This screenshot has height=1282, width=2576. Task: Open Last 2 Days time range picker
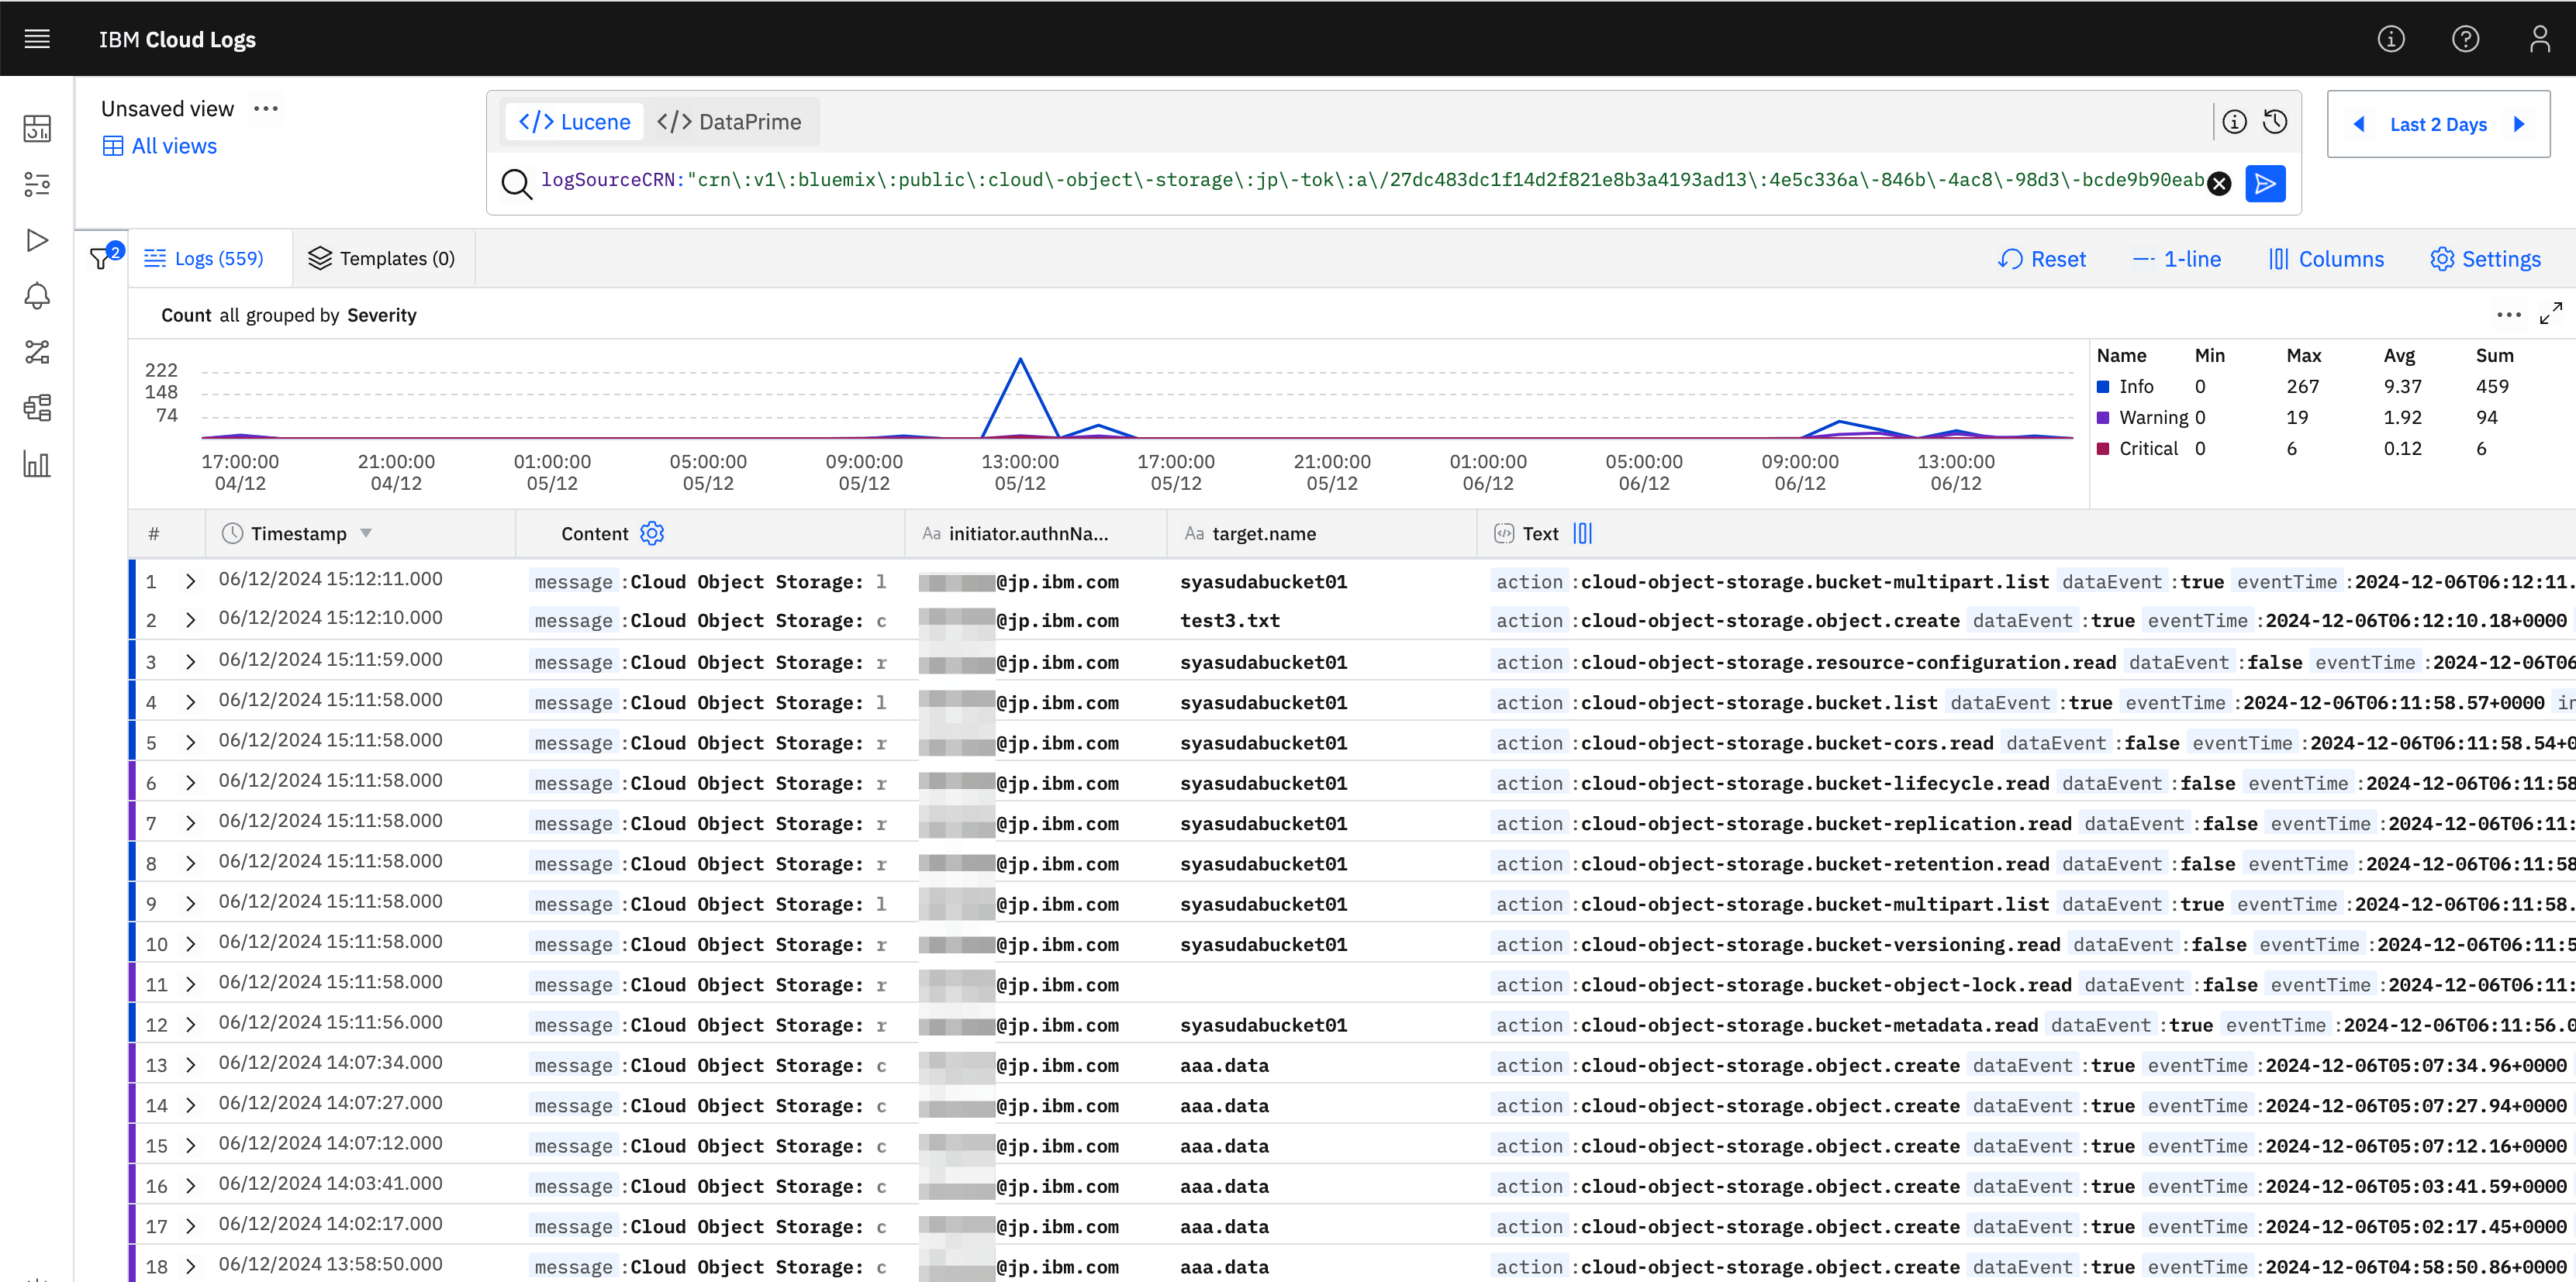(2437, 125)
